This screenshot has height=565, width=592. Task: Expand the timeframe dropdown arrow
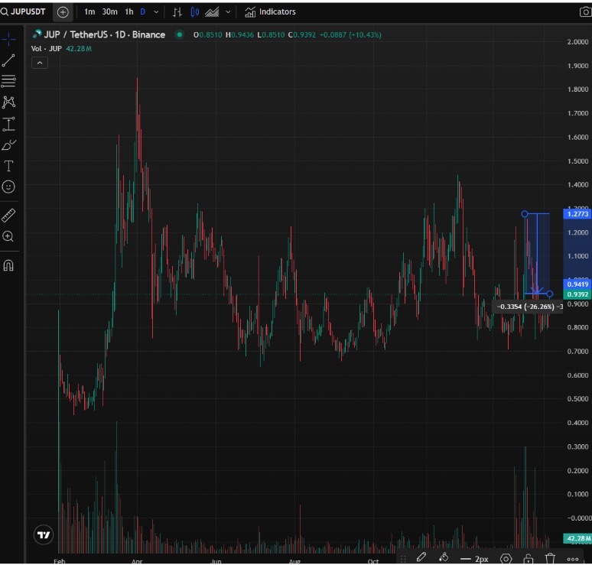(x=156, y=12)
